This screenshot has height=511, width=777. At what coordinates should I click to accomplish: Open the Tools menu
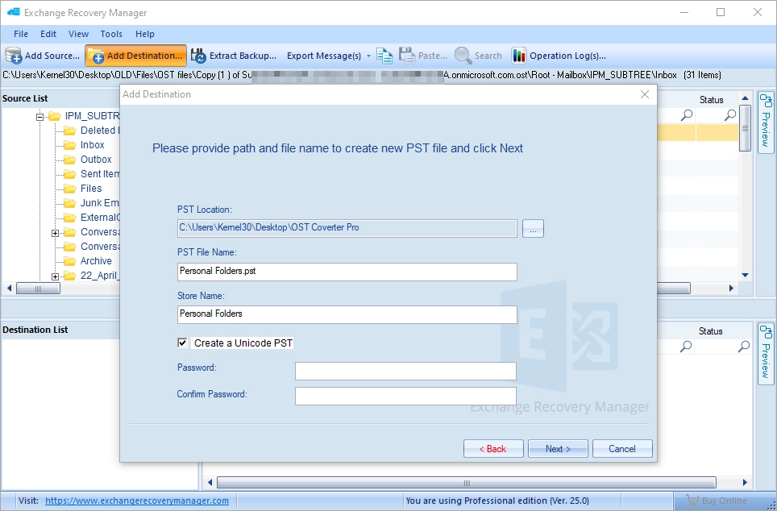point(111,34)
